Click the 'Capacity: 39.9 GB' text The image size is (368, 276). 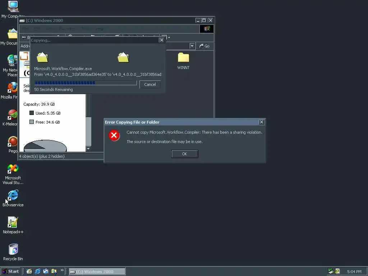(x=39, y=104)
